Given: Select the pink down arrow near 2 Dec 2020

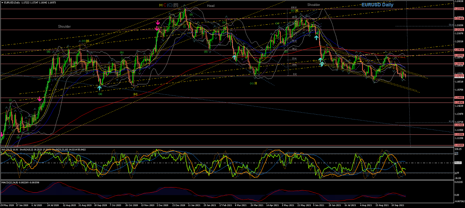Looking at the screenshot, I should (x=158, y=23).
